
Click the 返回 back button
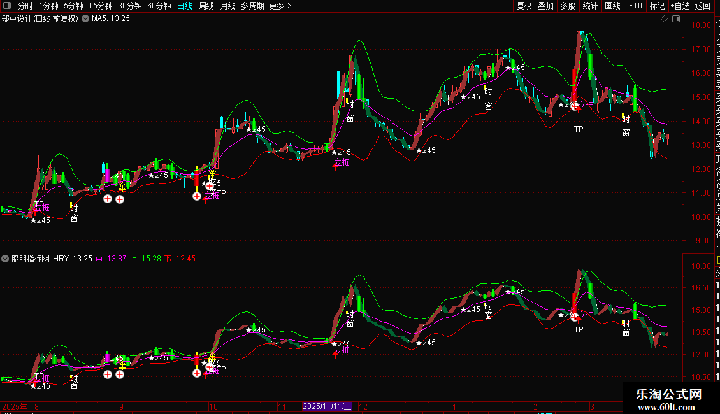pos(703,6)
